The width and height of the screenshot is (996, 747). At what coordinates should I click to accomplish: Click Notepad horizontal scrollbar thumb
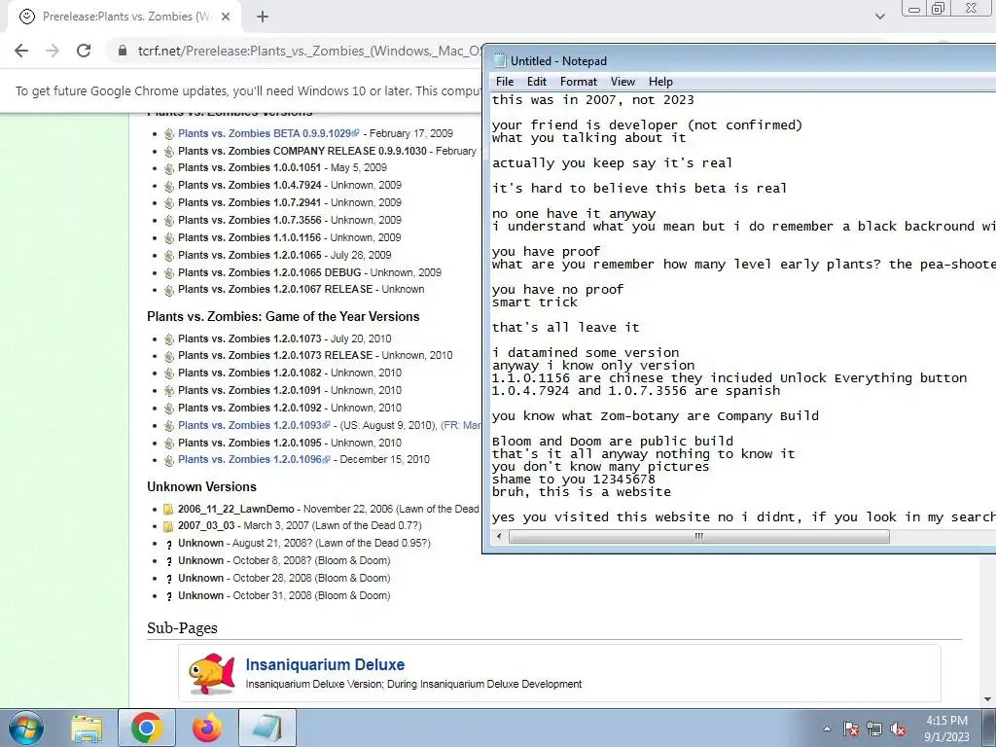(x=698, y=537)
